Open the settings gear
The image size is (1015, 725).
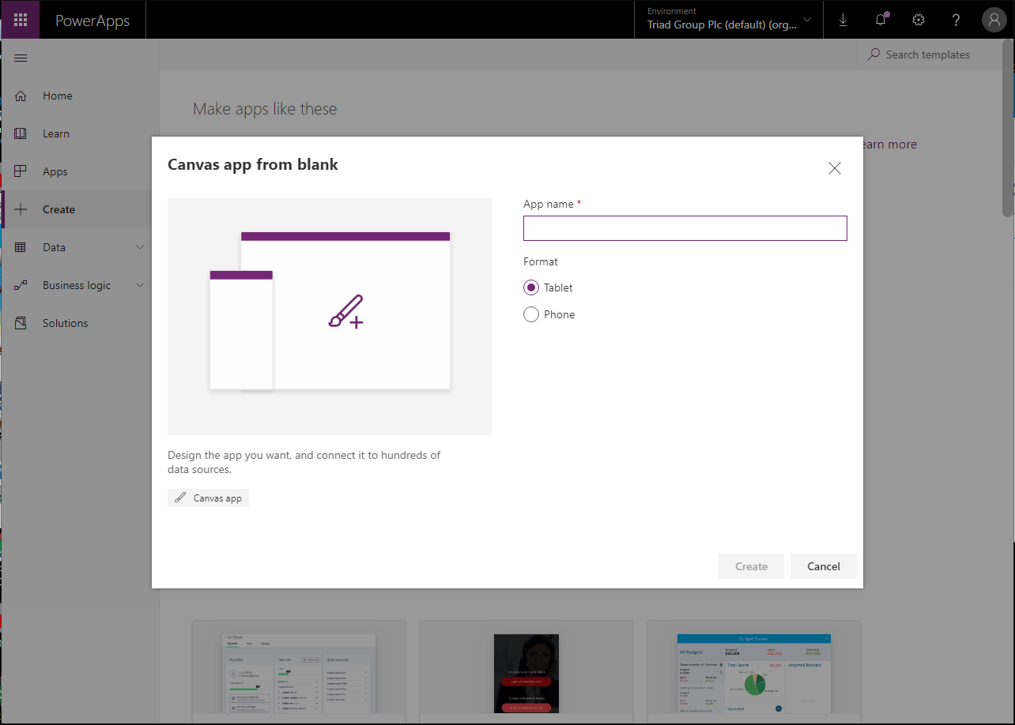(x=919, y=20)
